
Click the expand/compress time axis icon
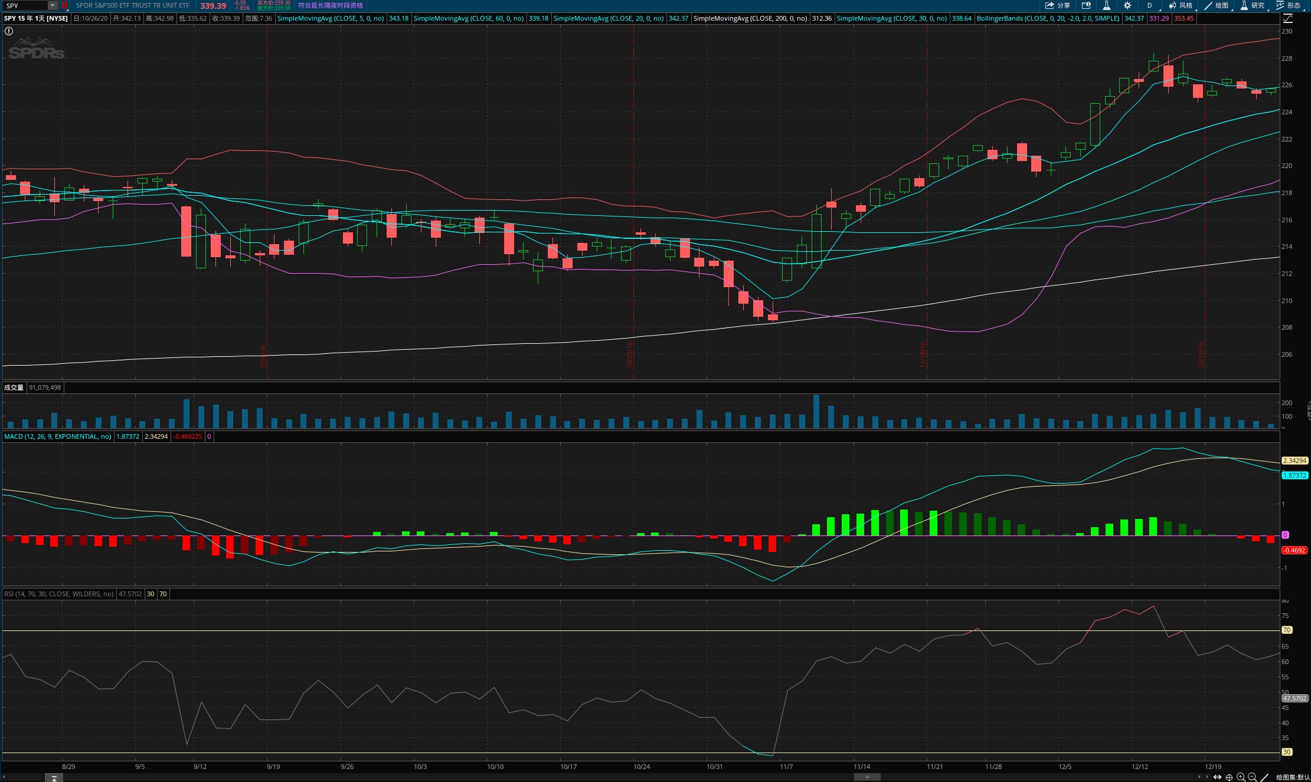click(x=1217, y=777)
